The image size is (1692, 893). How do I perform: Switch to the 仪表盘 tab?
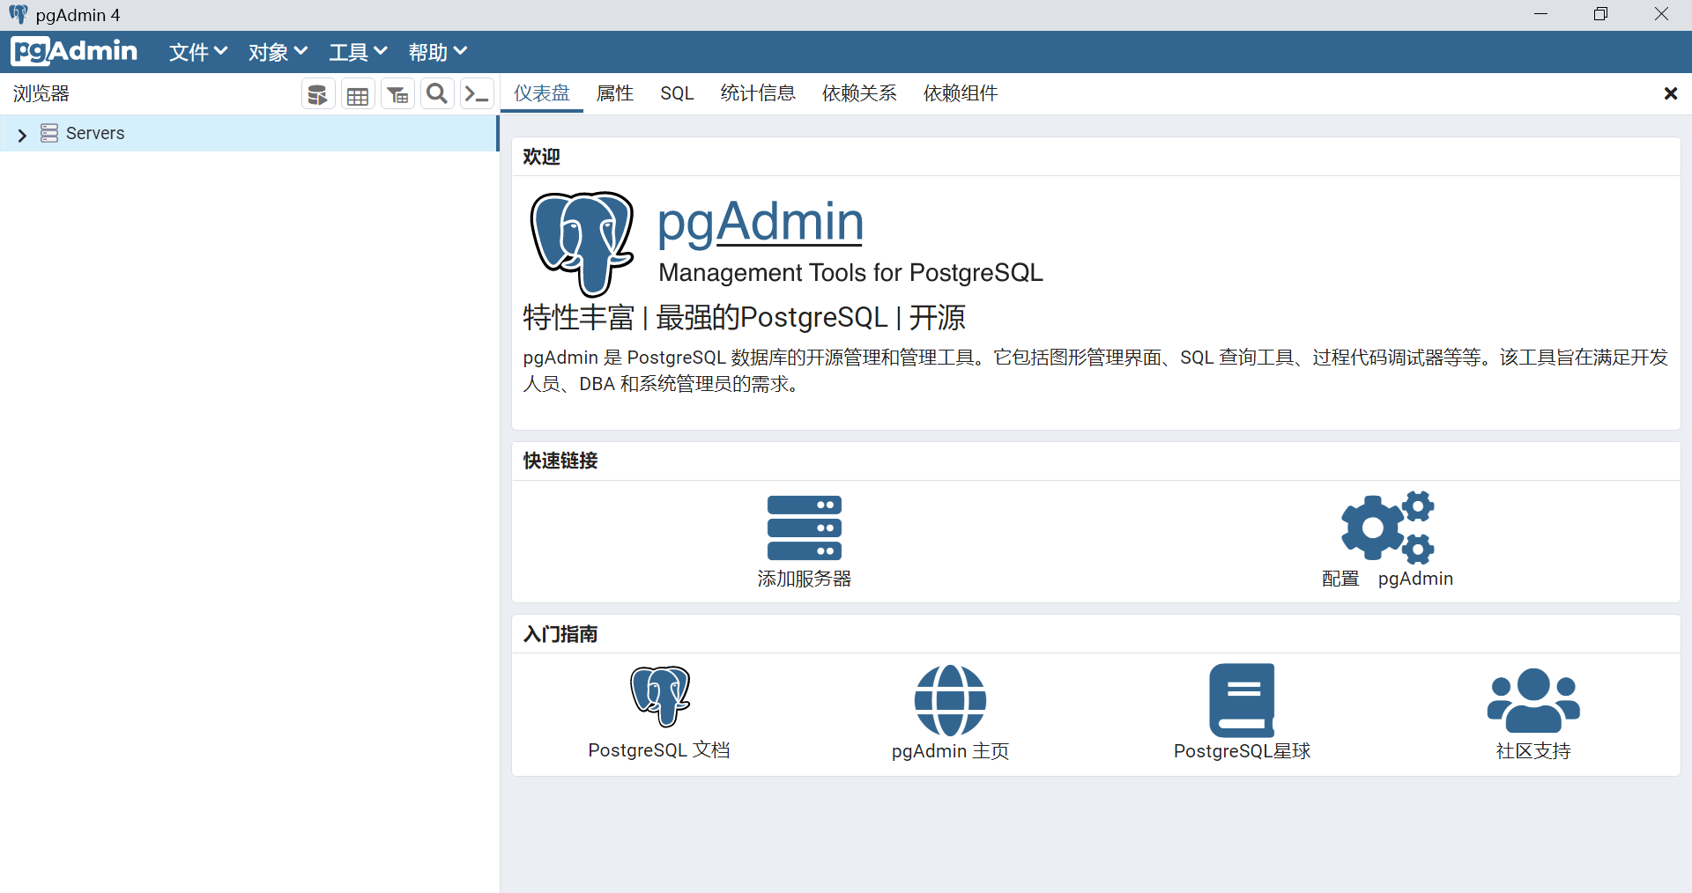542,93
